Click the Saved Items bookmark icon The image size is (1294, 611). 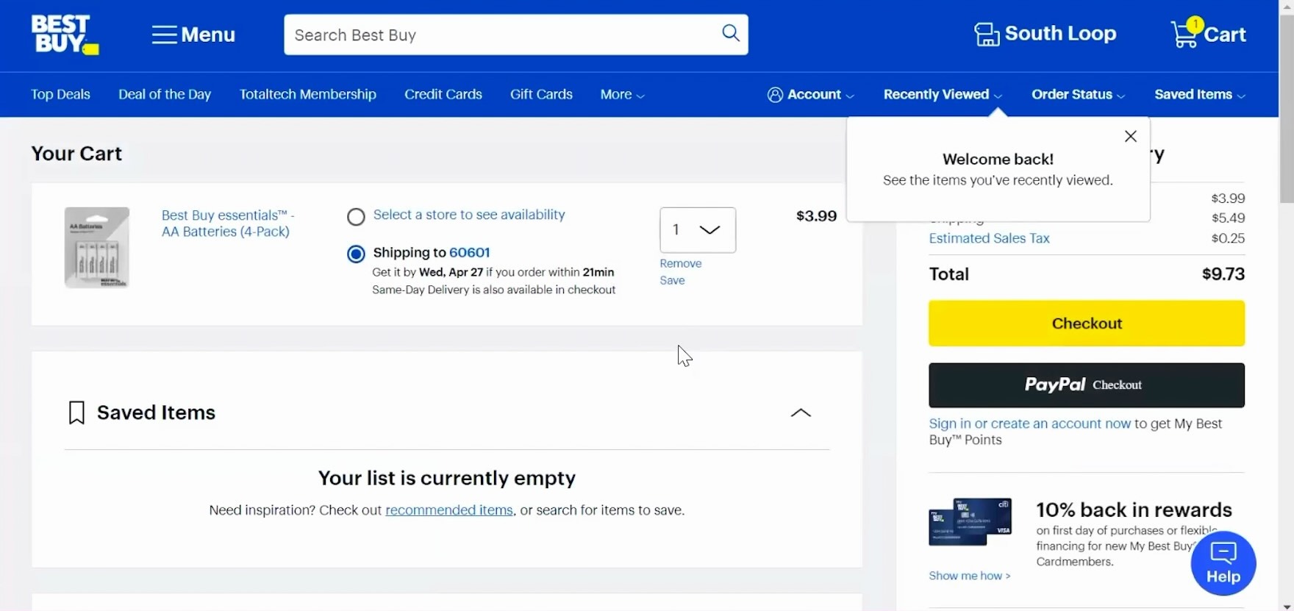(x=76, y=412)
